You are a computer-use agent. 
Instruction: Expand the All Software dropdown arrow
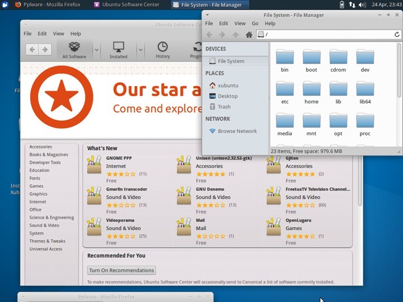[96, 50]
